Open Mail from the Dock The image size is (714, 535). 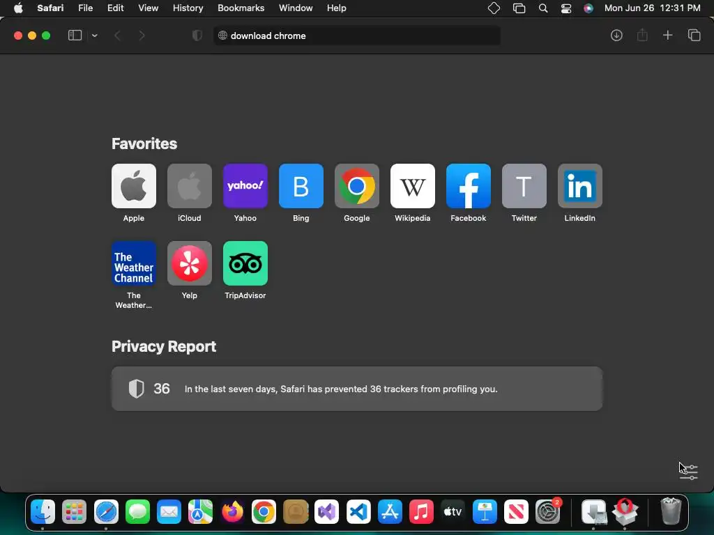tap(169, 512)
